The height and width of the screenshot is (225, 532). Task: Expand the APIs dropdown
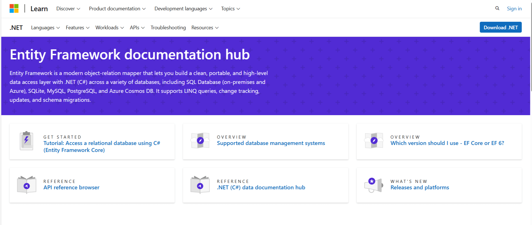point(137,28)
